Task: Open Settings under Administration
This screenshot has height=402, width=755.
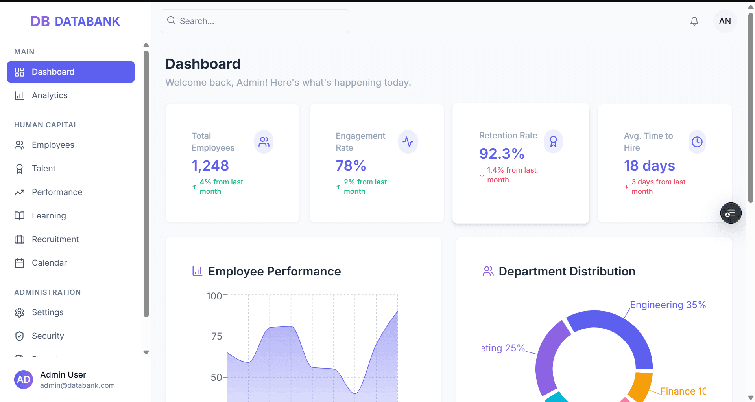Action: click(x=71, y=312)
